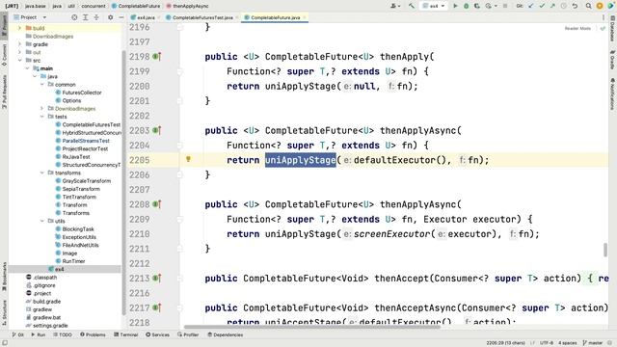The image size is (617, 347).
Task: Click the Git update project arrow icon
Action: pyautogui.click(x=531, y=6)
